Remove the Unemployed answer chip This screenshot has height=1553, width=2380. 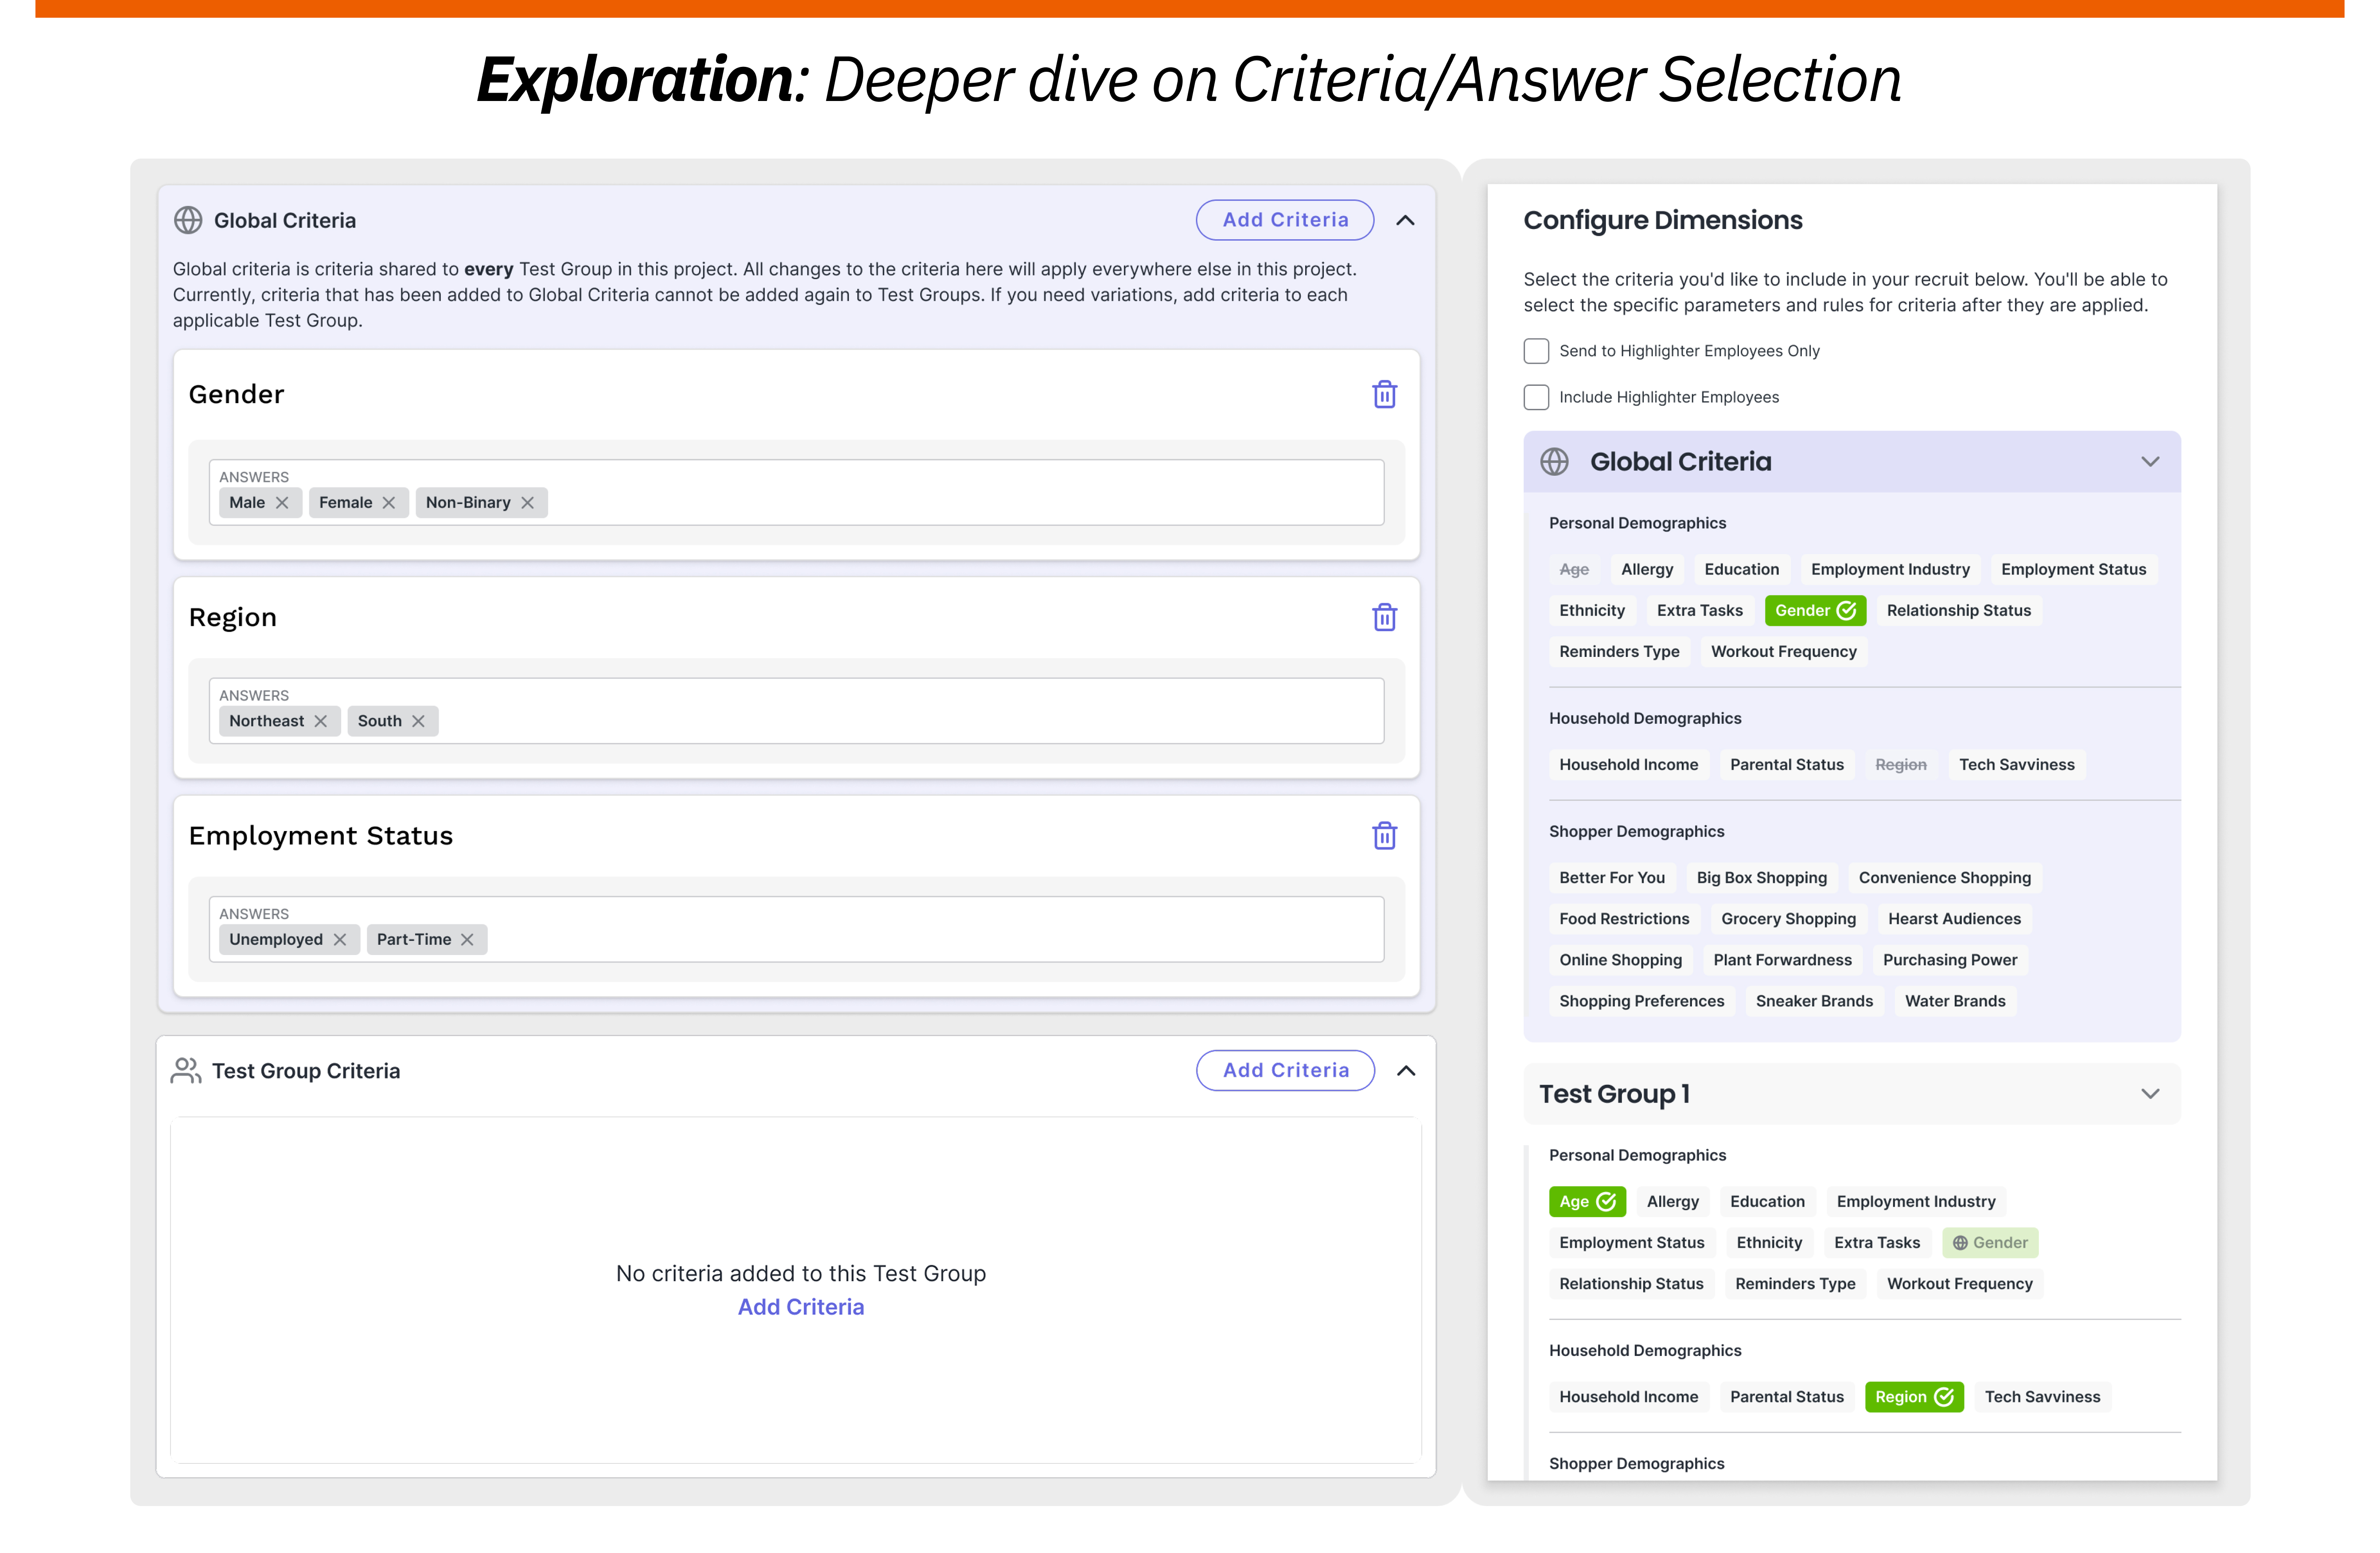pyautogui.click(x=340, y=939)
